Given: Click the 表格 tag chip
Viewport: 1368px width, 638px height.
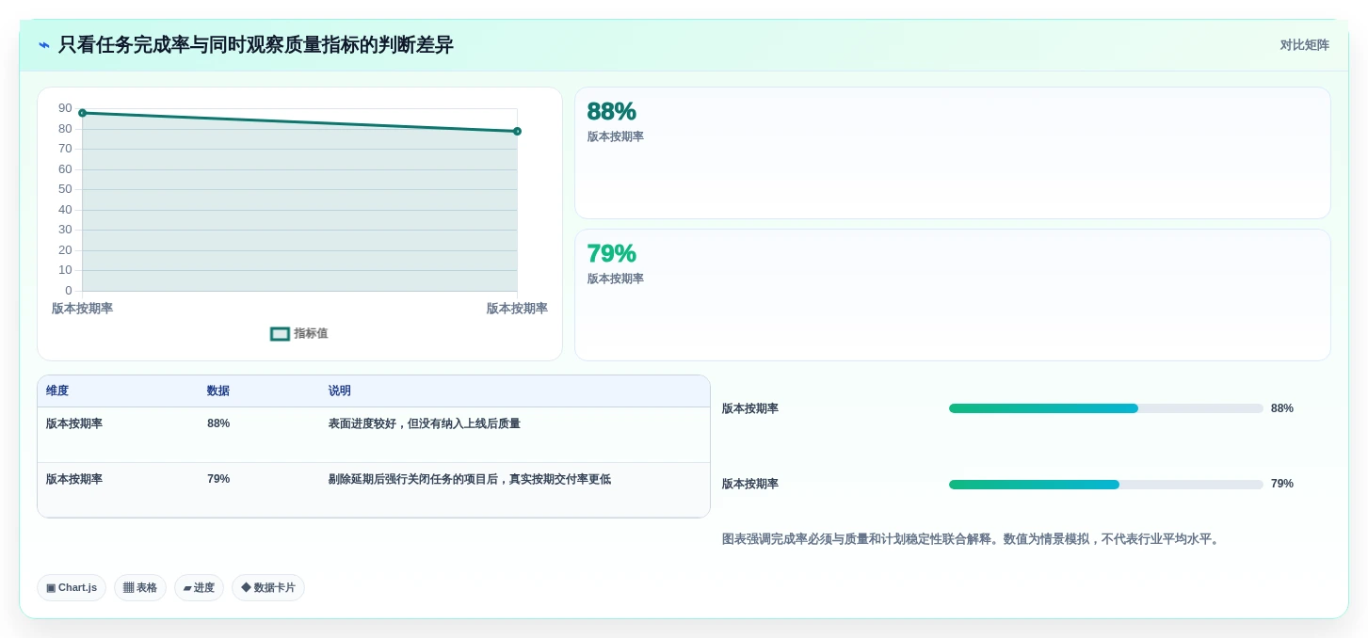Looking at the screenshot, I should coord(140,587).
